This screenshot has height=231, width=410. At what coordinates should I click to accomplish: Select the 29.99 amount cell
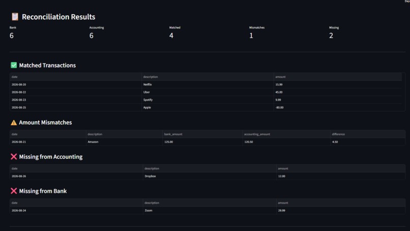pos(341,210)
